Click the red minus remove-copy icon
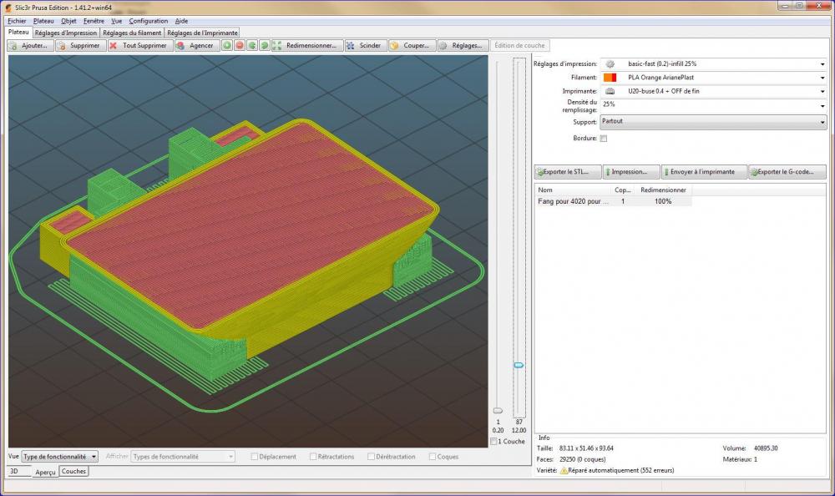Image resolution: width=835 pixels, height=496 pixels. click(x=240, y=46)
